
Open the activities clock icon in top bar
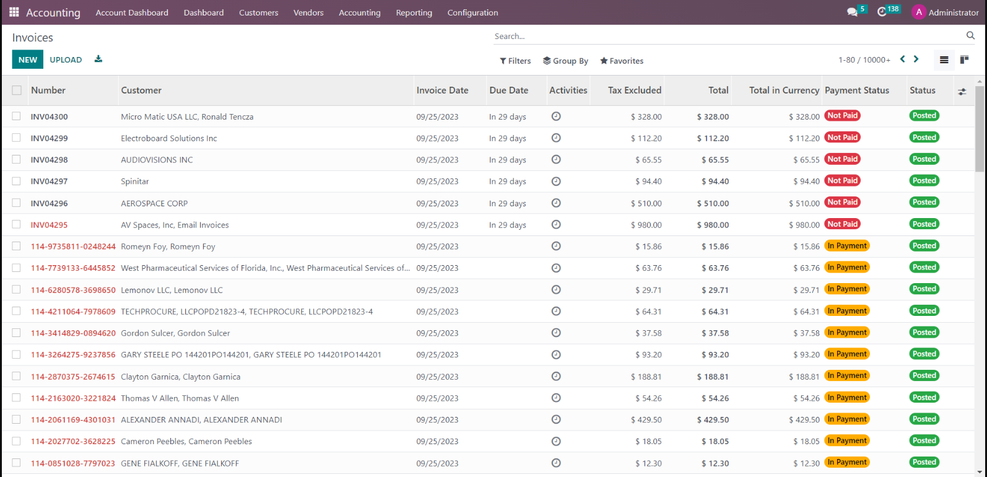[x=882, y=12]
